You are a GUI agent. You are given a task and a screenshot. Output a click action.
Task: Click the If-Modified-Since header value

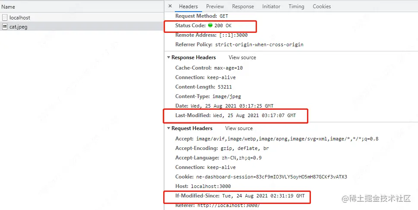pos(263,196)
